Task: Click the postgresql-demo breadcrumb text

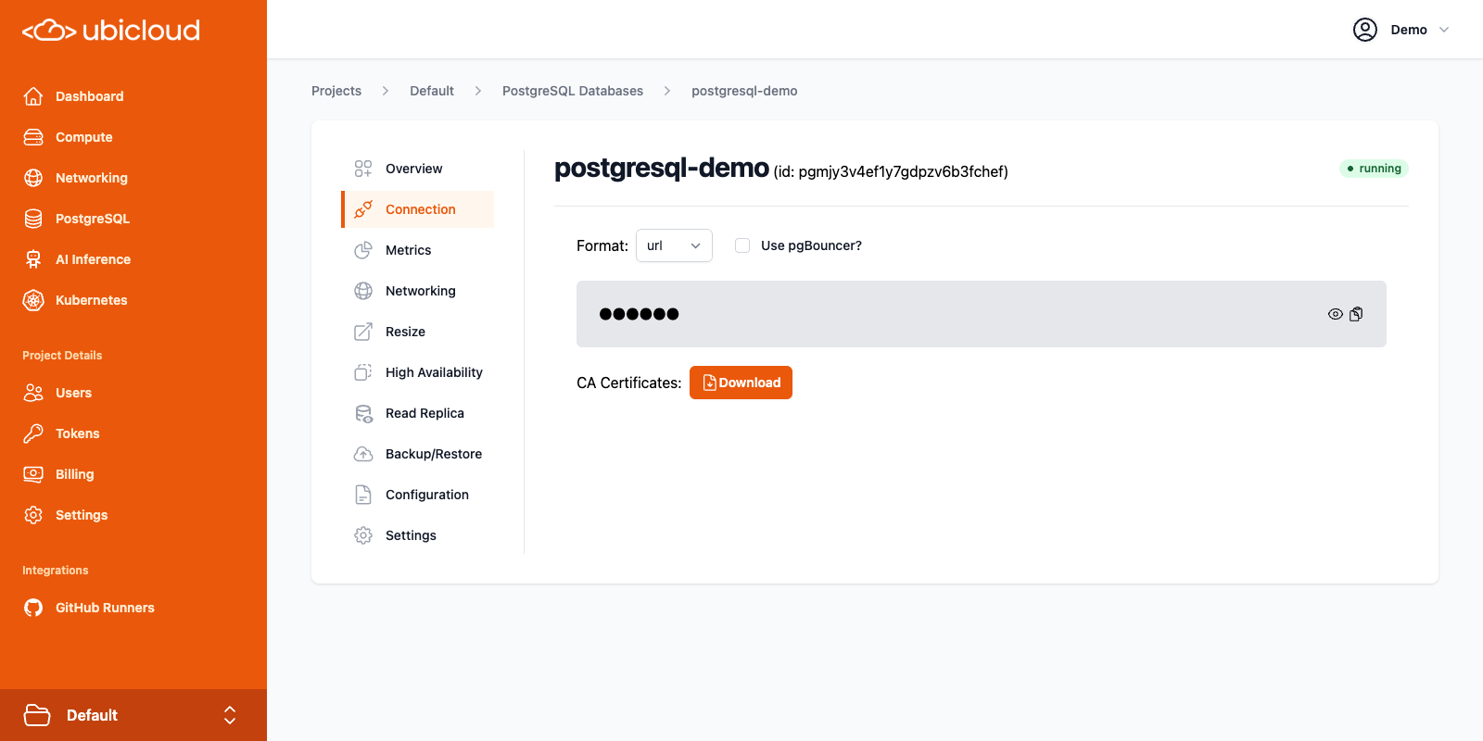Action: coord(744,91)
